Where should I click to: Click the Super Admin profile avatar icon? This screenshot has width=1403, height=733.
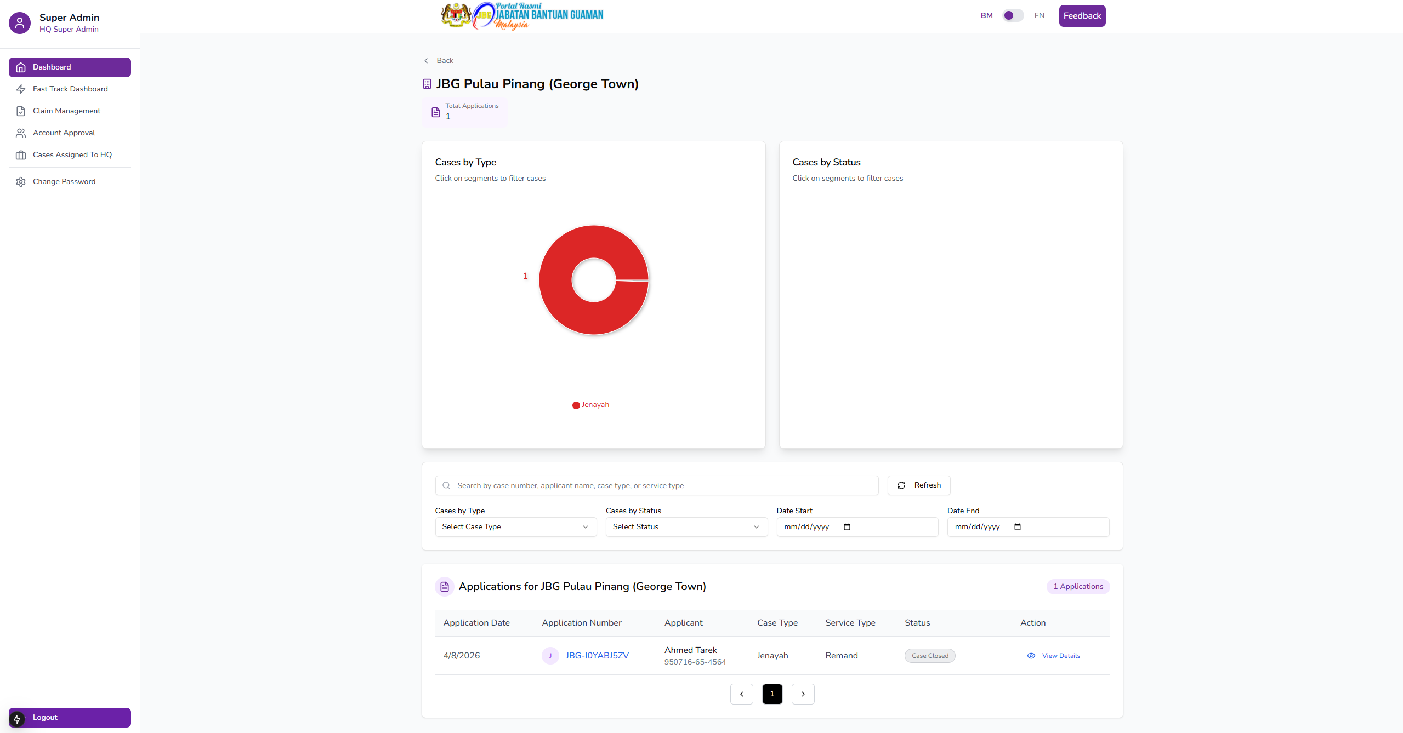tap(20, 23)
